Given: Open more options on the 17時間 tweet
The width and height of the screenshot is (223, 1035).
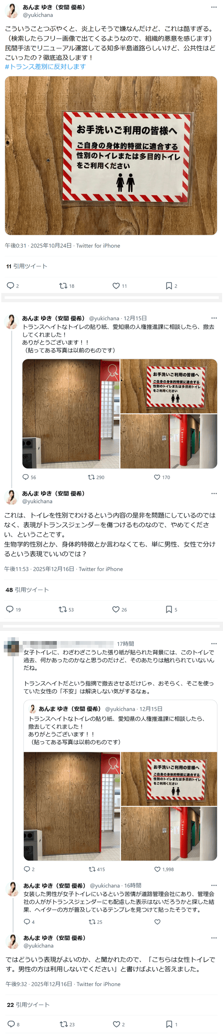Looking at the screenshot, I should [x=214, y=644].
